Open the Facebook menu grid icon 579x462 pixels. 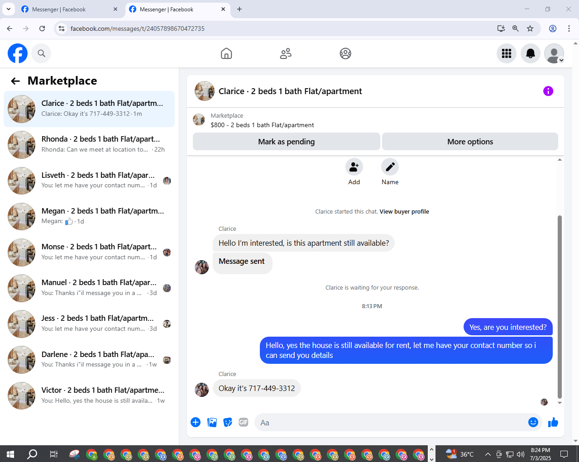[507, 53]
